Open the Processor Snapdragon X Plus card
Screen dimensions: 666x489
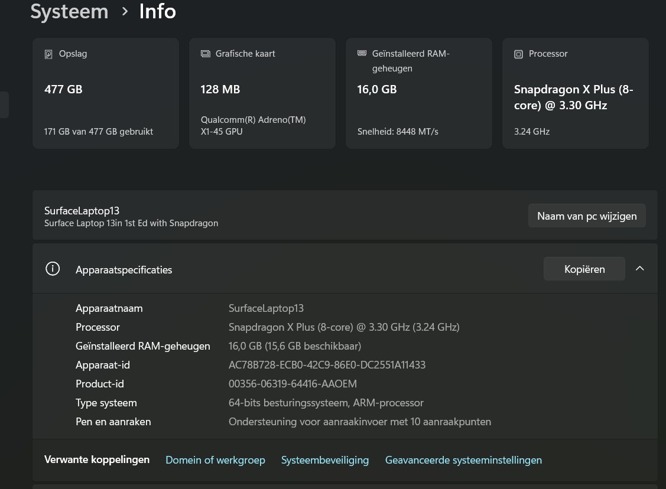[576, 93]
